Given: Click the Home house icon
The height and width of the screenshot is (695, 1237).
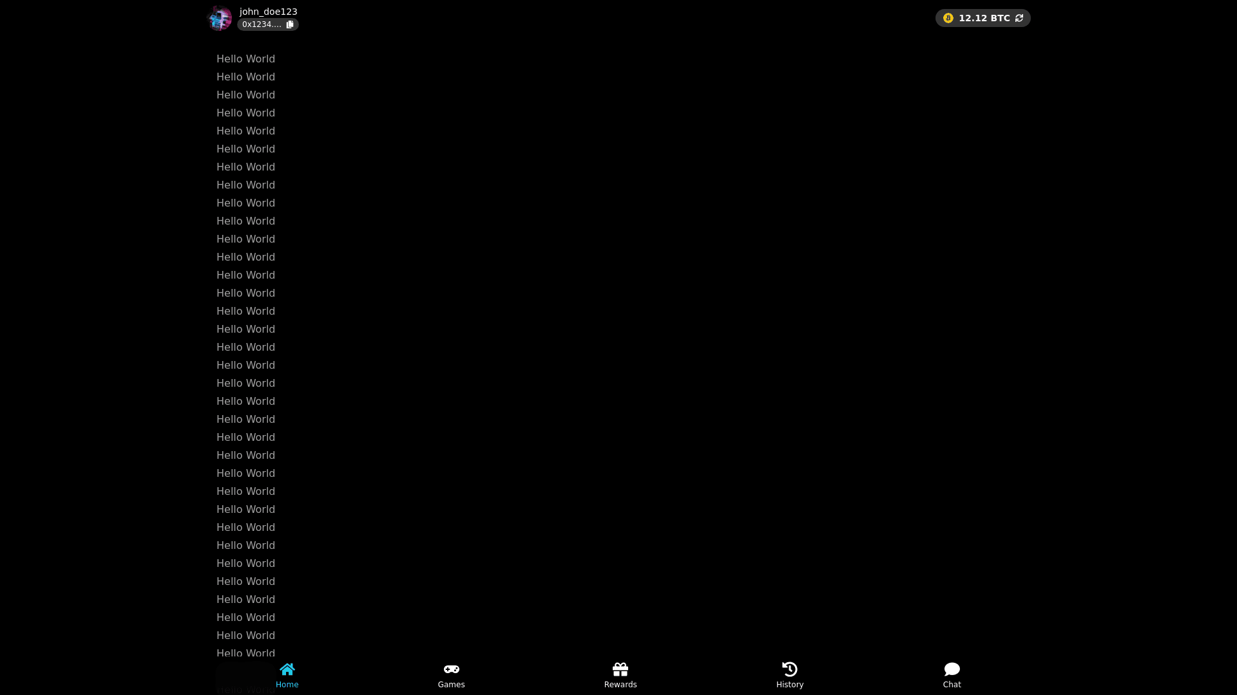Looking at the screenshot, I should tap(287, 669).
